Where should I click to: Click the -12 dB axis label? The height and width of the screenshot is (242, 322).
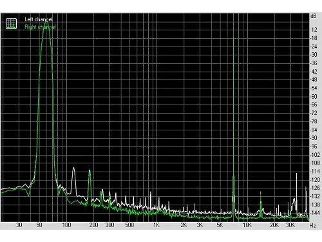coord(314,30)
